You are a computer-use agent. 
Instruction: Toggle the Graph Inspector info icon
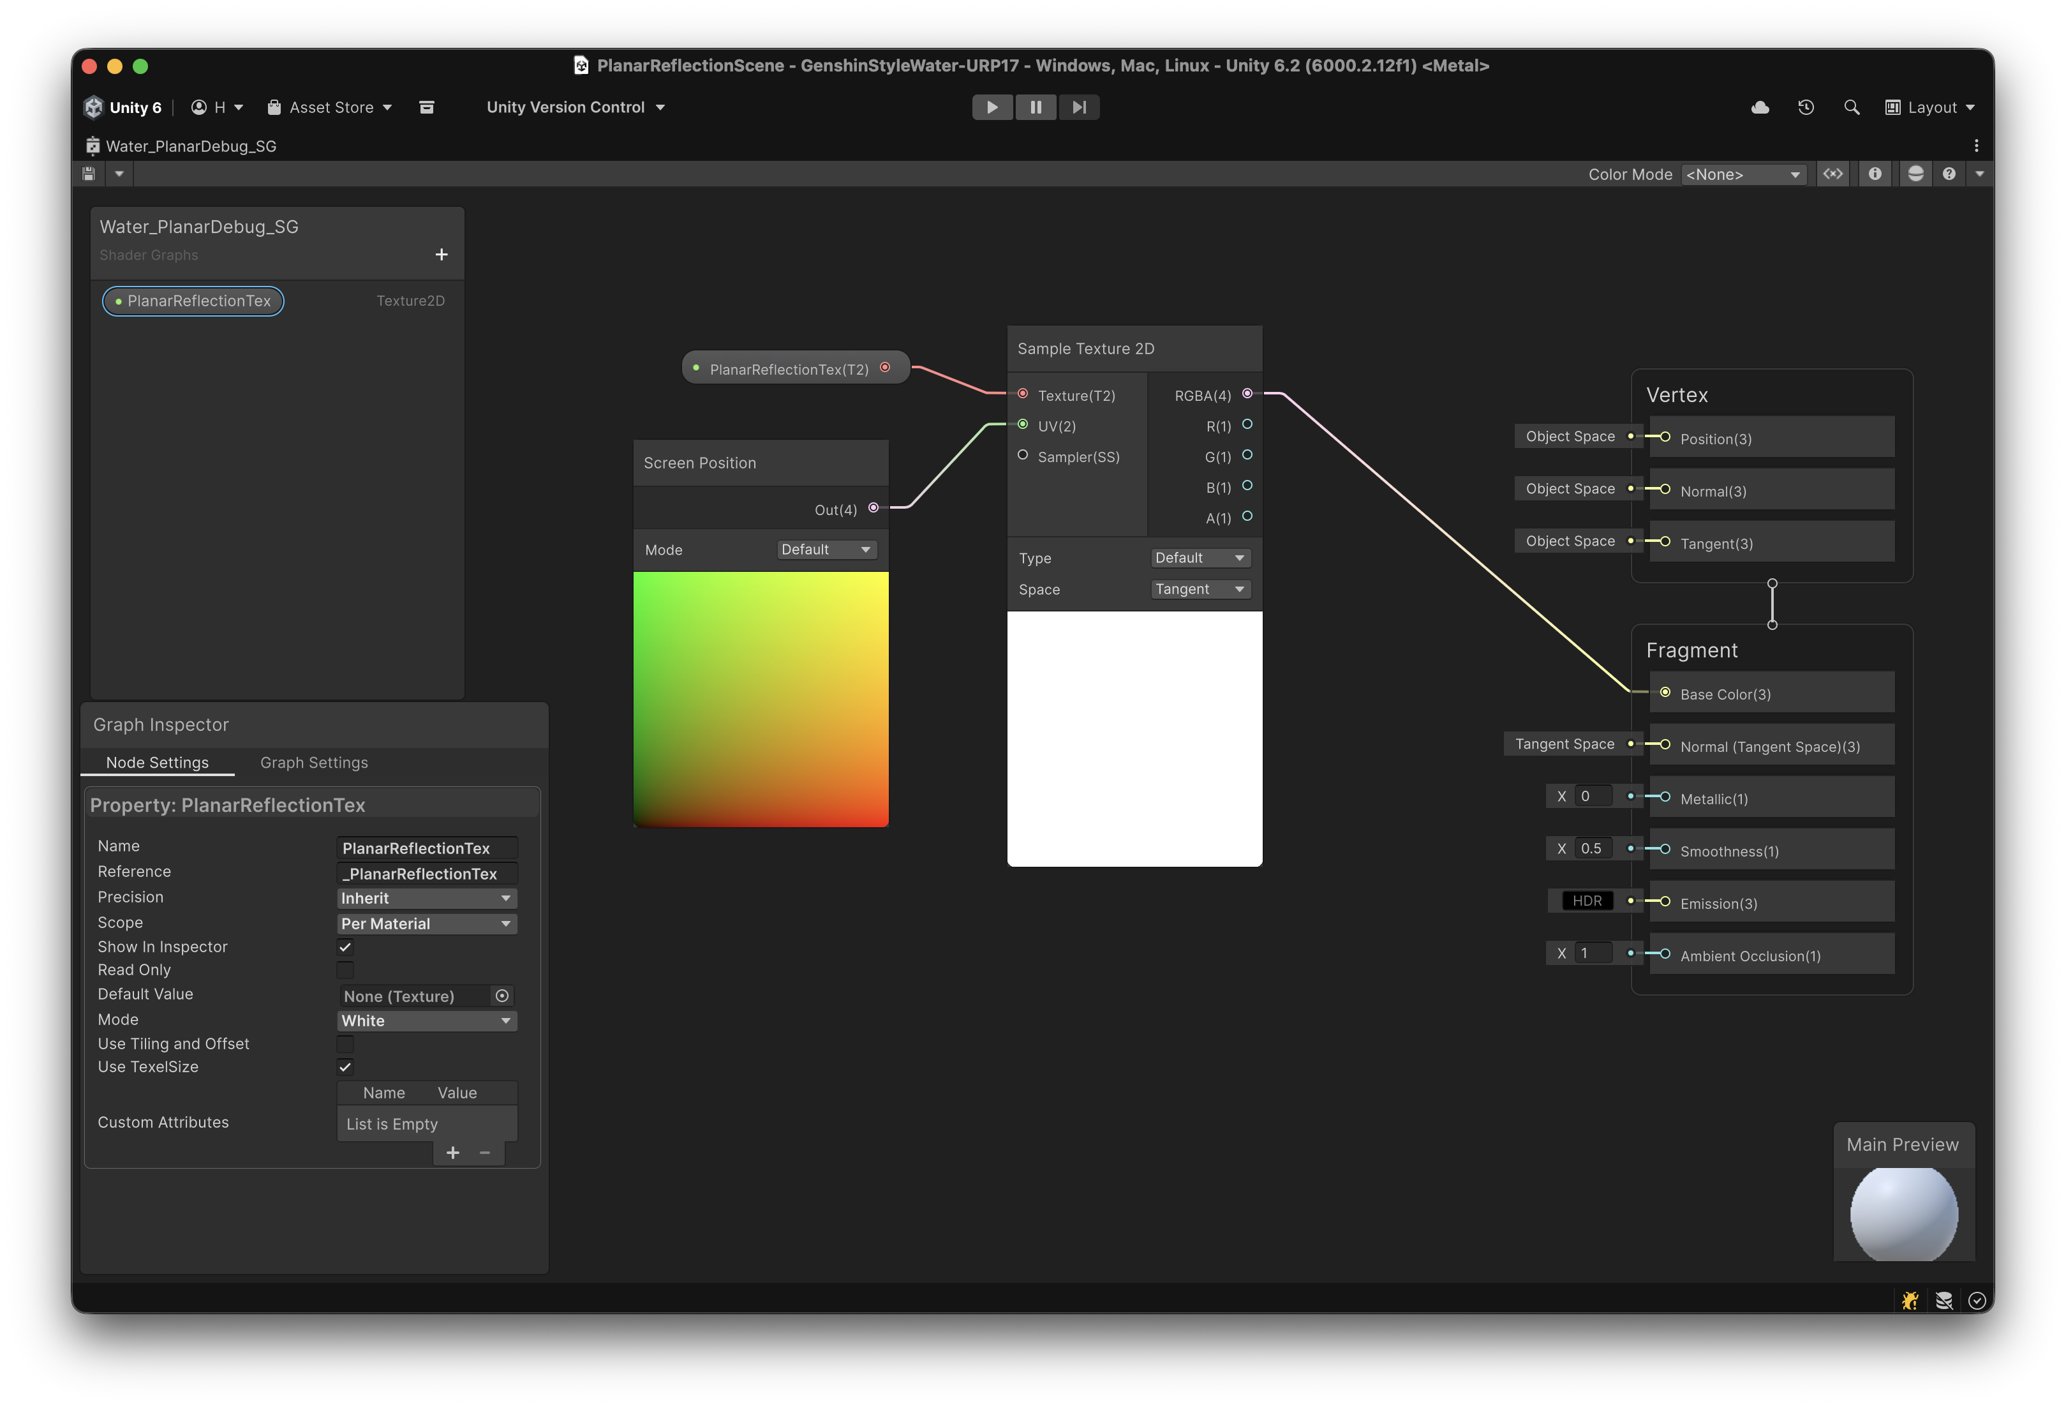1875,174
